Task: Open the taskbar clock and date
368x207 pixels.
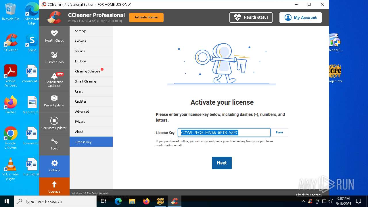Action: pyautogui.click(x=343, y=201)
